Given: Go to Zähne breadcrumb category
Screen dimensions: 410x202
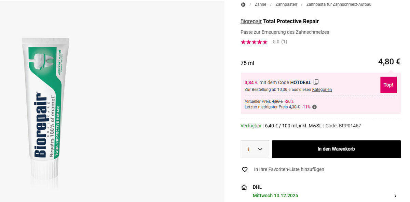Looking at the screenshot, I should point(260,4).
